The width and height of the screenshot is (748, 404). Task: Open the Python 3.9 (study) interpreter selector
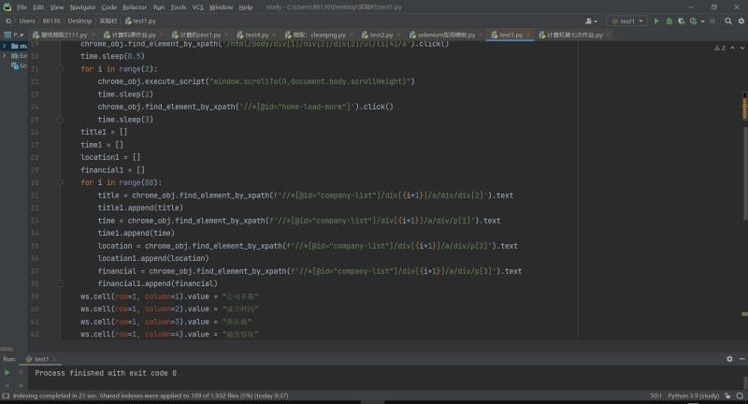tap(693, 396)
